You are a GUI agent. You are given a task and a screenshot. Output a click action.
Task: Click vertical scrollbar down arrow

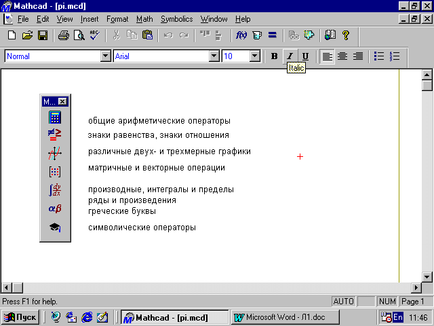(427, 276)
